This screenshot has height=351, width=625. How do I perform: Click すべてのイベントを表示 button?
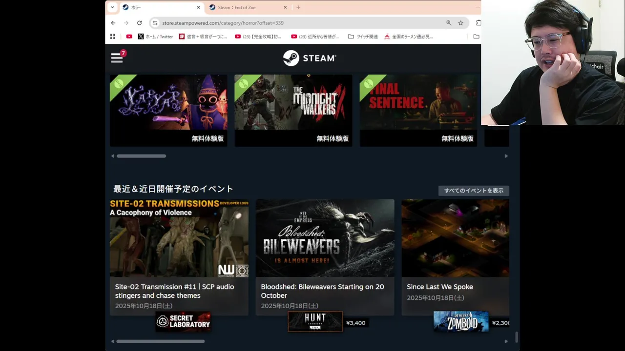pyautogui.click(x=474, y=191)
